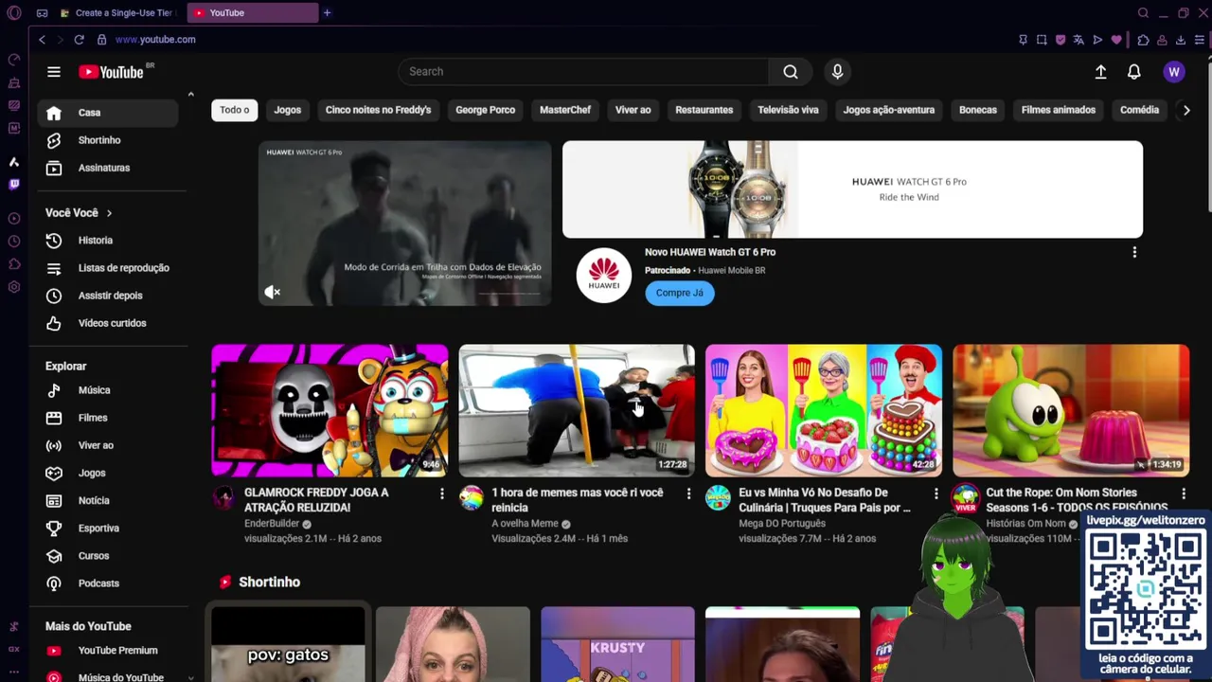Select the Jogos ação-aventura chip
The width and height of the screenshot is (1212, 682).
coord(888,110)
